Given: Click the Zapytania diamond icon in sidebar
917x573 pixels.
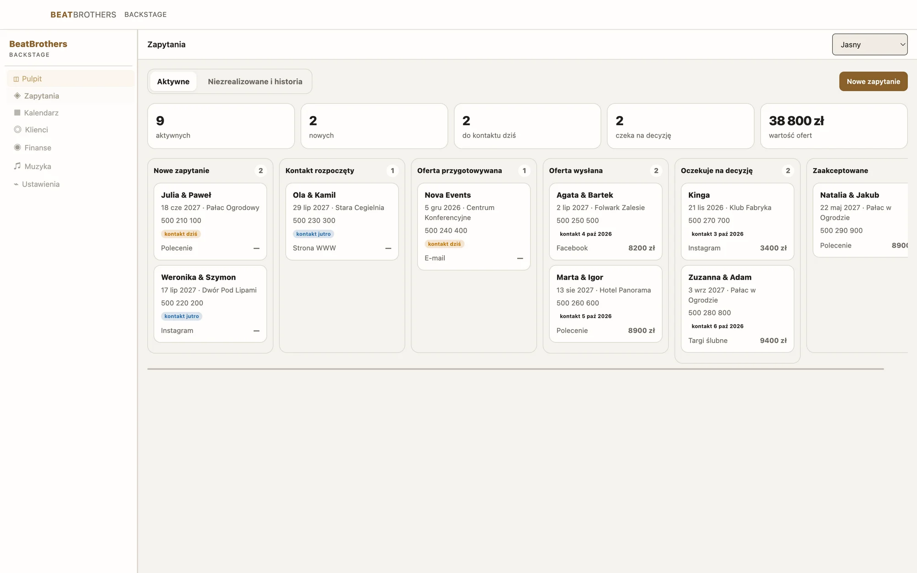Looking at the screenshot, I should point(17,96).
